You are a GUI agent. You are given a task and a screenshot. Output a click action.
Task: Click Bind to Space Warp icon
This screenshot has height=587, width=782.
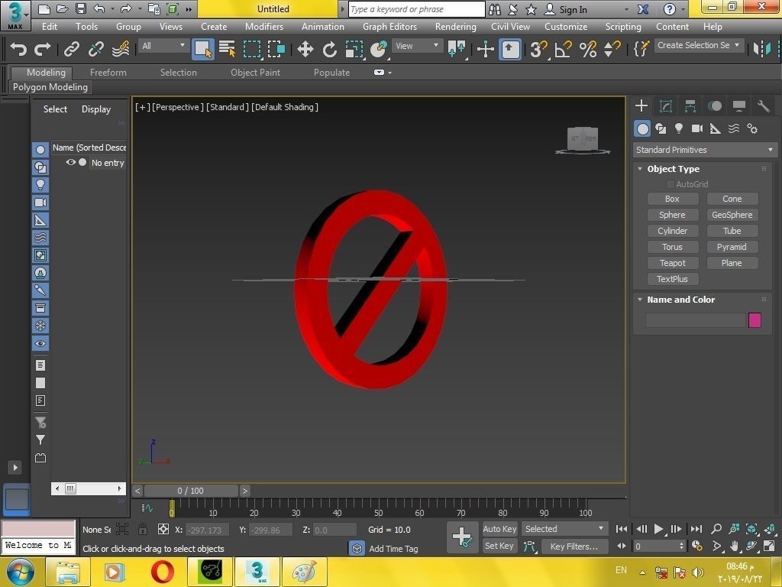(x=121, y=49)
